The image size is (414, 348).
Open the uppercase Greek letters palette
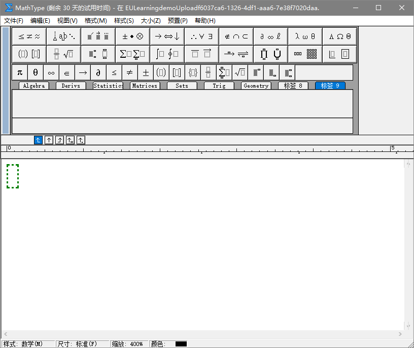click(340, 36)
